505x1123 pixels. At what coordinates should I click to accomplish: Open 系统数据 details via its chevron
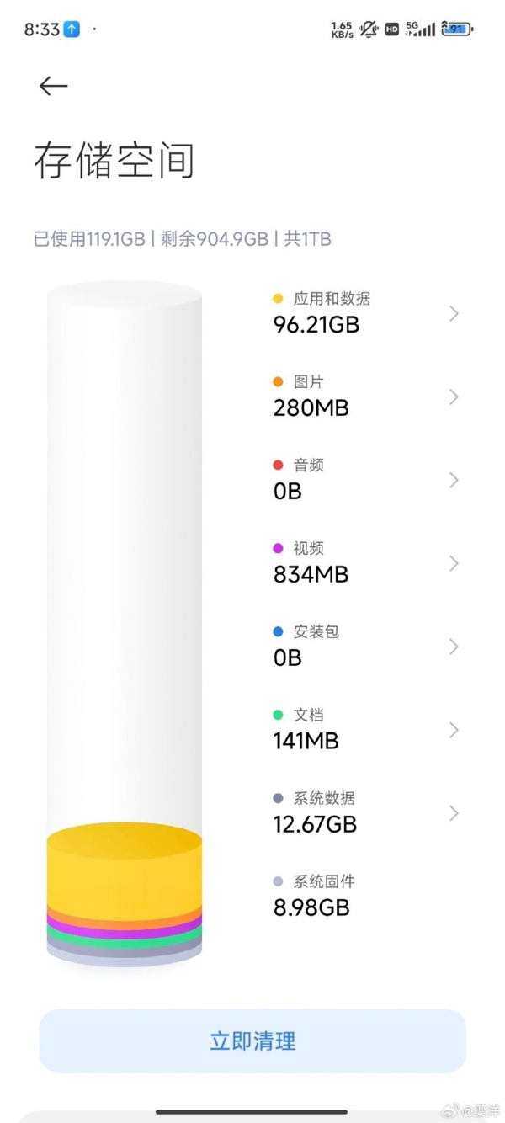454,813
